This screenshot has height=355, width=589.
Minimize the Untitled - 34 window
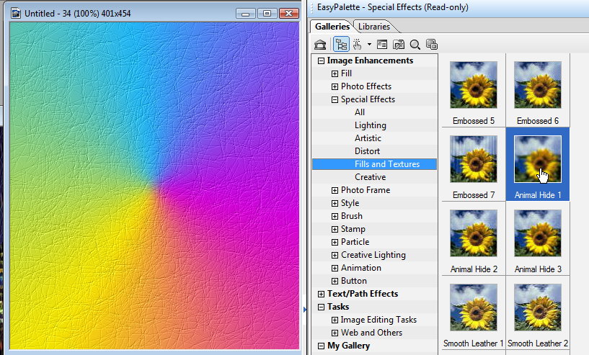(x=245, y=14)
